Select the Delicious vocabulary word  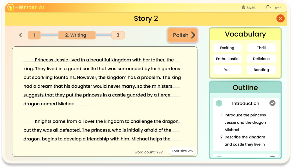click(x=261, y=59)
